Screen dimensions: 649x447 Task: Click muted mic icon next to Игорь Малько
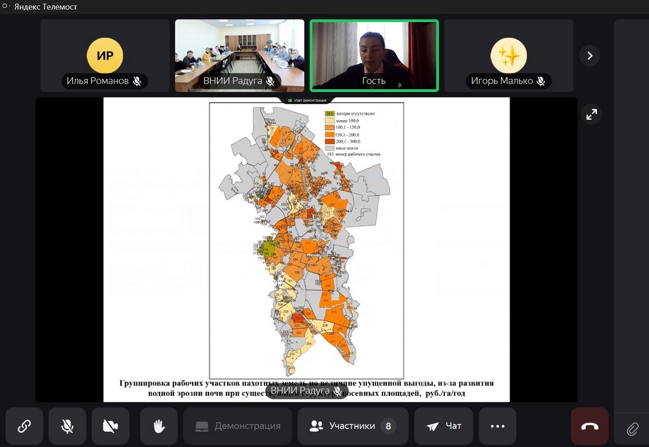[541, 81]
